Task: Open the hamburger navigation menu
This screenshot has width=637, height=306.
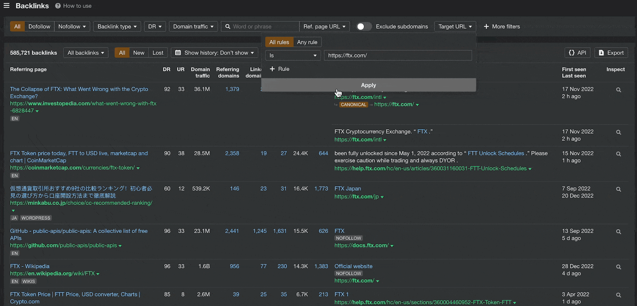Action: (6, 6)
